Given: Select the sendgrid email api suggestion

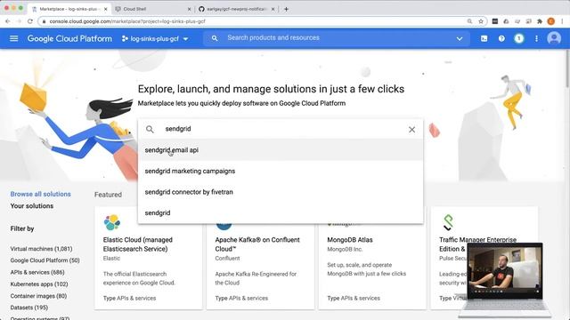Looking at the screenshot, I should click(x=281, y=150).
